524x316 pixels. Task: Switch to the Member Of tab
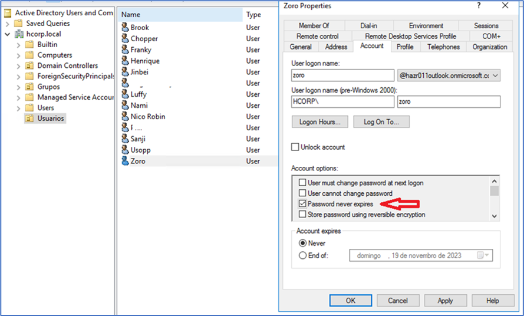click(314, 26)
